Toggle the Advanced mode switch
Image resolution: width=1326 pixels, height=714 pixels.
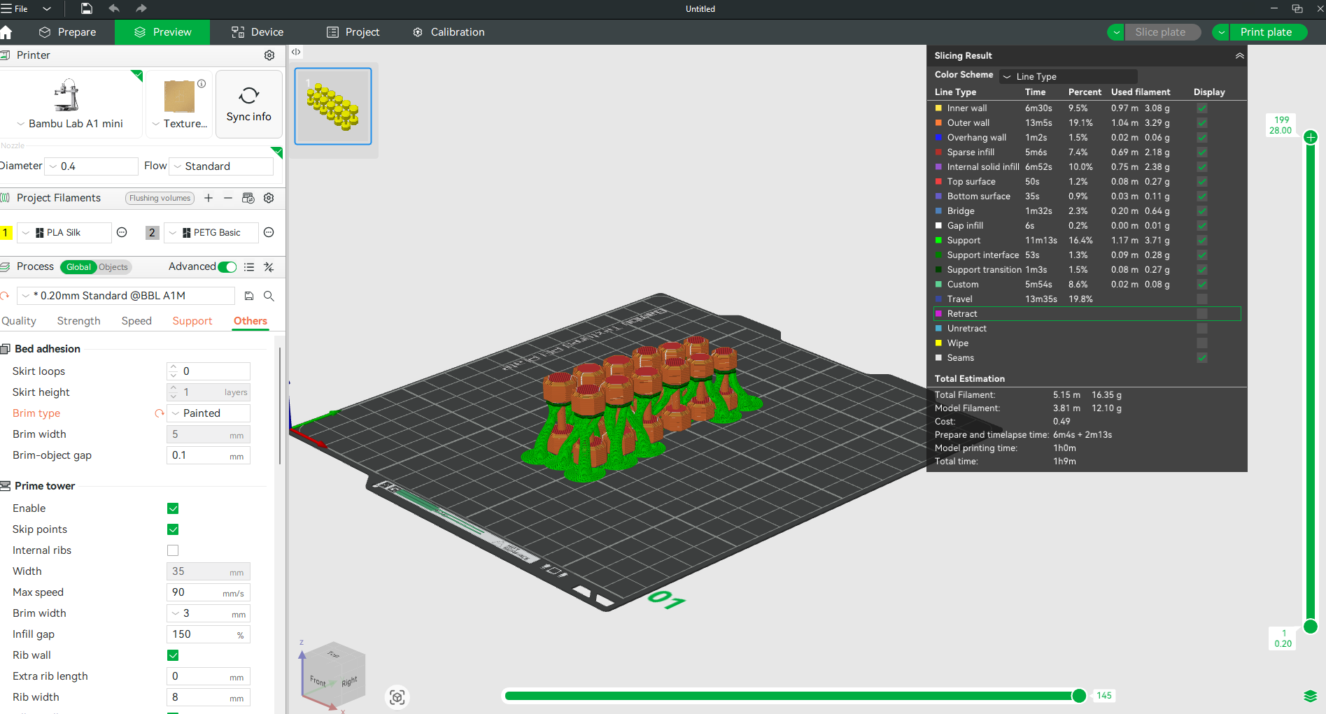[227, 267]
